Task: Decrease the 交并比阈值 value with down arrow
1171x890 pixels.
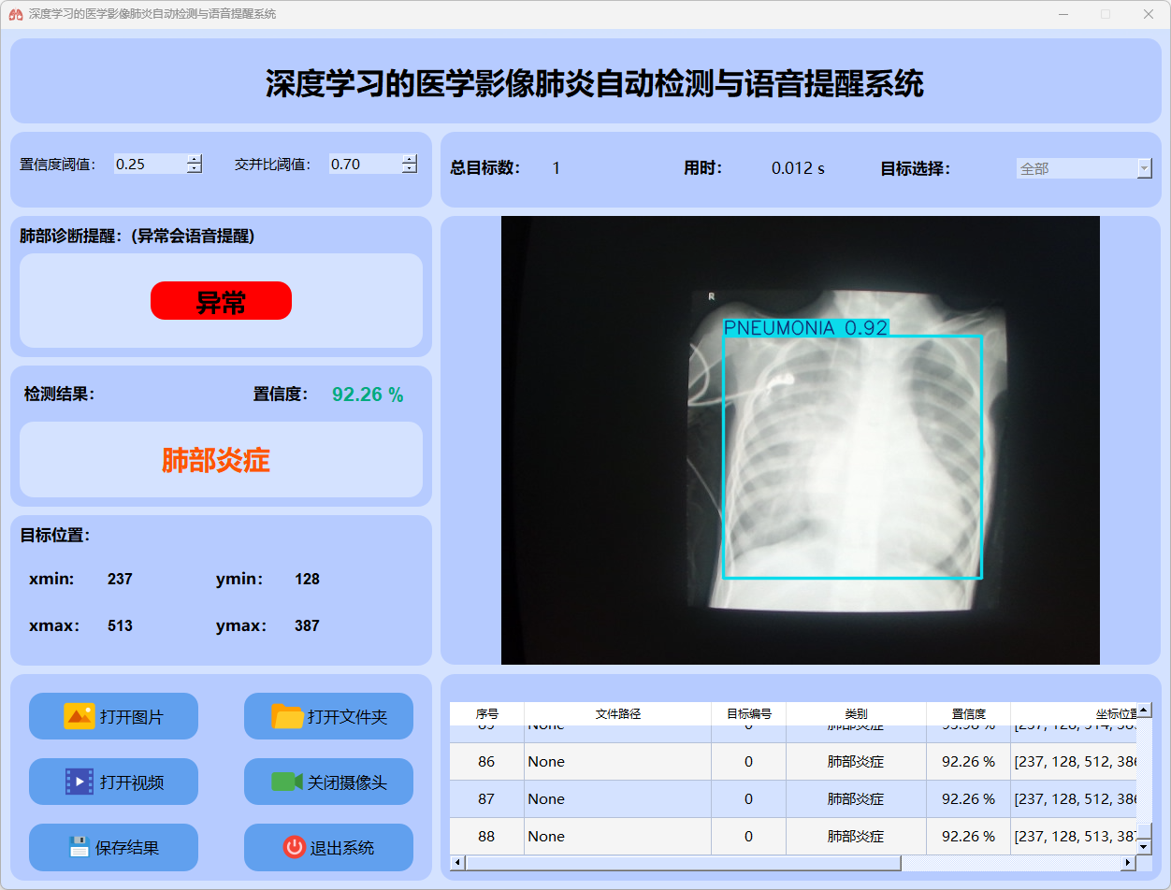Action: click(x=410, y=169)
